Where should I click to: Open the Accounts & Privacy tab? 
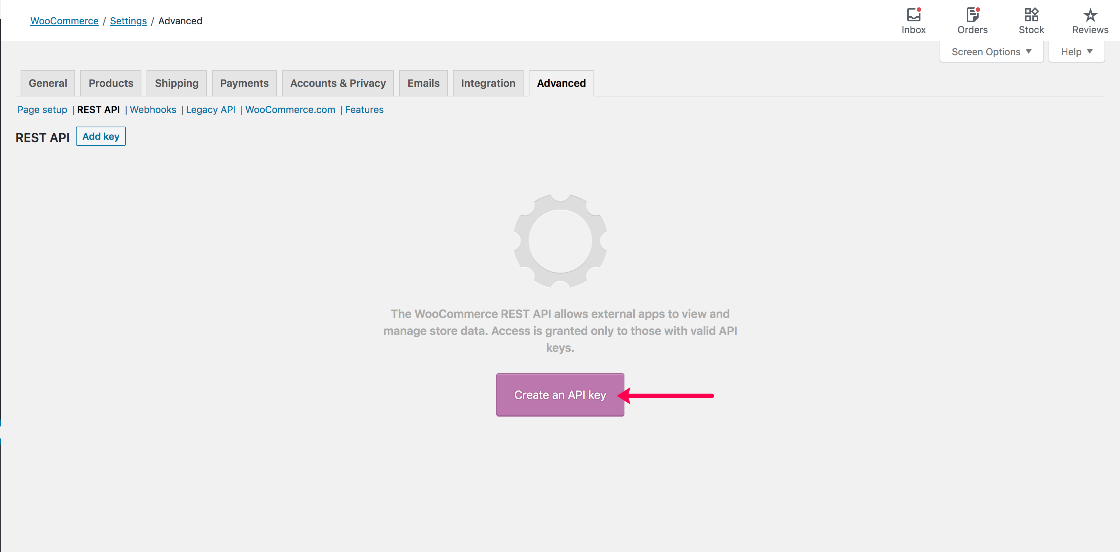[337, 82]
